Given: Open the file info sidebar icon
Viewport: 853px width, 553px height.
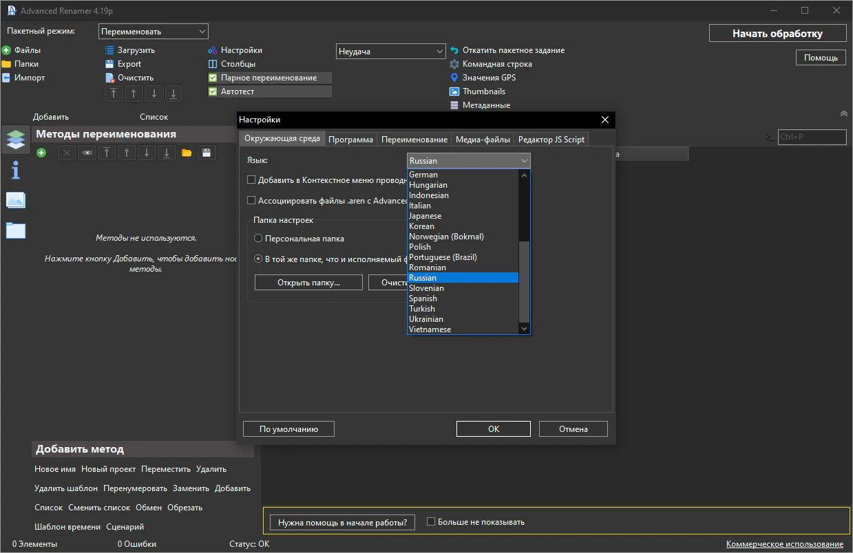Looking at the screenshot, I should click(x=15, y=170).
